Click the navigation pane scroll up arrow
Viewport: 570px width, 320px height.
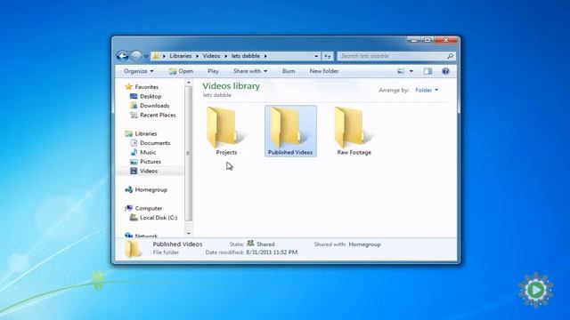coord(188,83)
